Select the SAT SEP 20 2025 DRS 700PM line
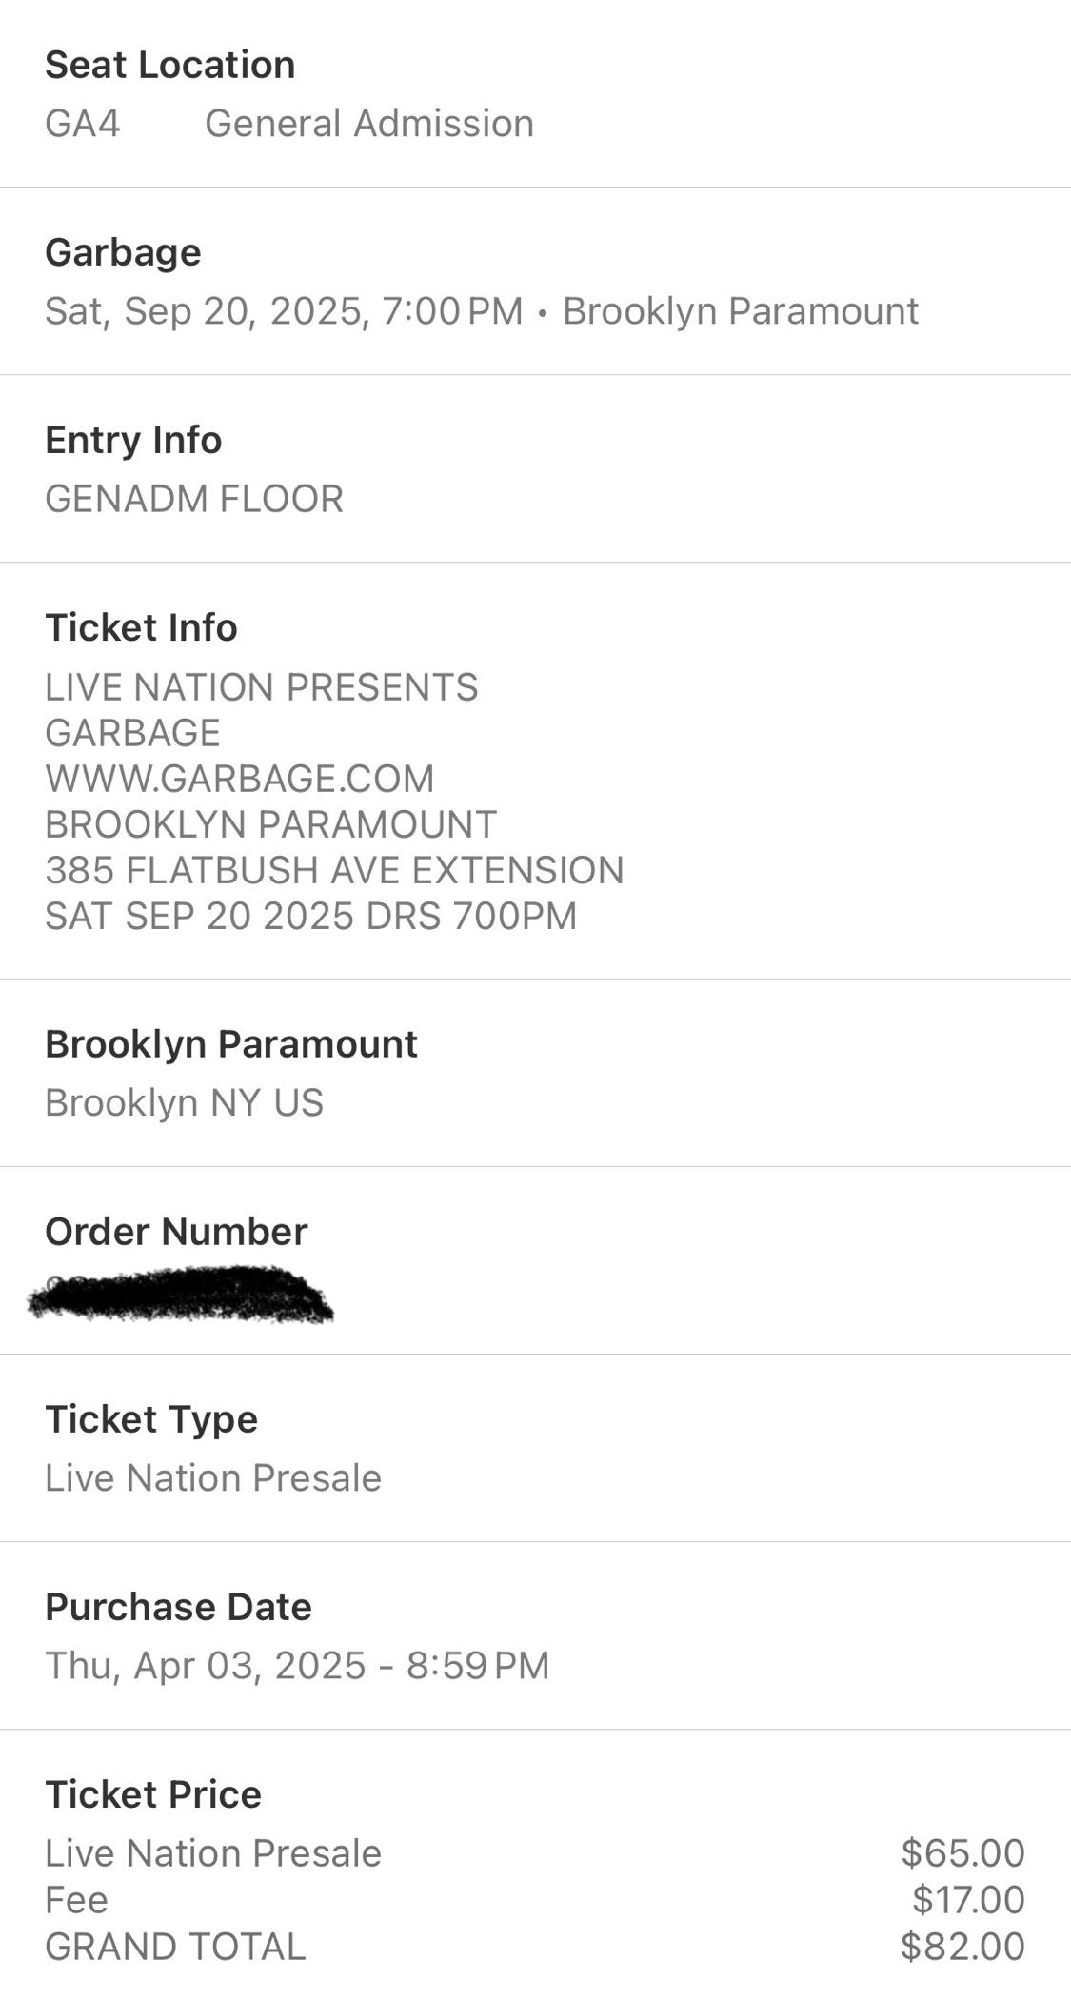Viewport: 1071px width, 1999px height. [310, 916]
